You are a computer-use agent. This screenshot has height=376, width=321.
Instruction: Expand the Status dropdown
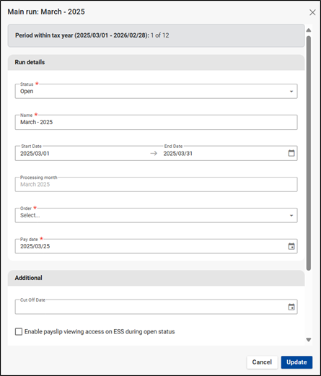tap(156, 91)
